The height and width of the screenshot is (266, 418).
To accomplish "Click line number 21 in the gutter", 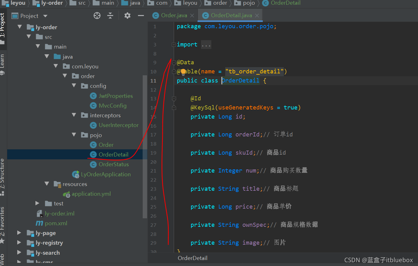I will [153, 171].
